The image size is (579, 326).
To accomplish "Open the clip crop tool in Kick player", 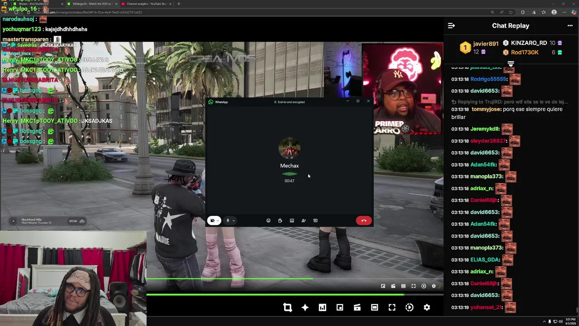I will click(x=288, y=307).
